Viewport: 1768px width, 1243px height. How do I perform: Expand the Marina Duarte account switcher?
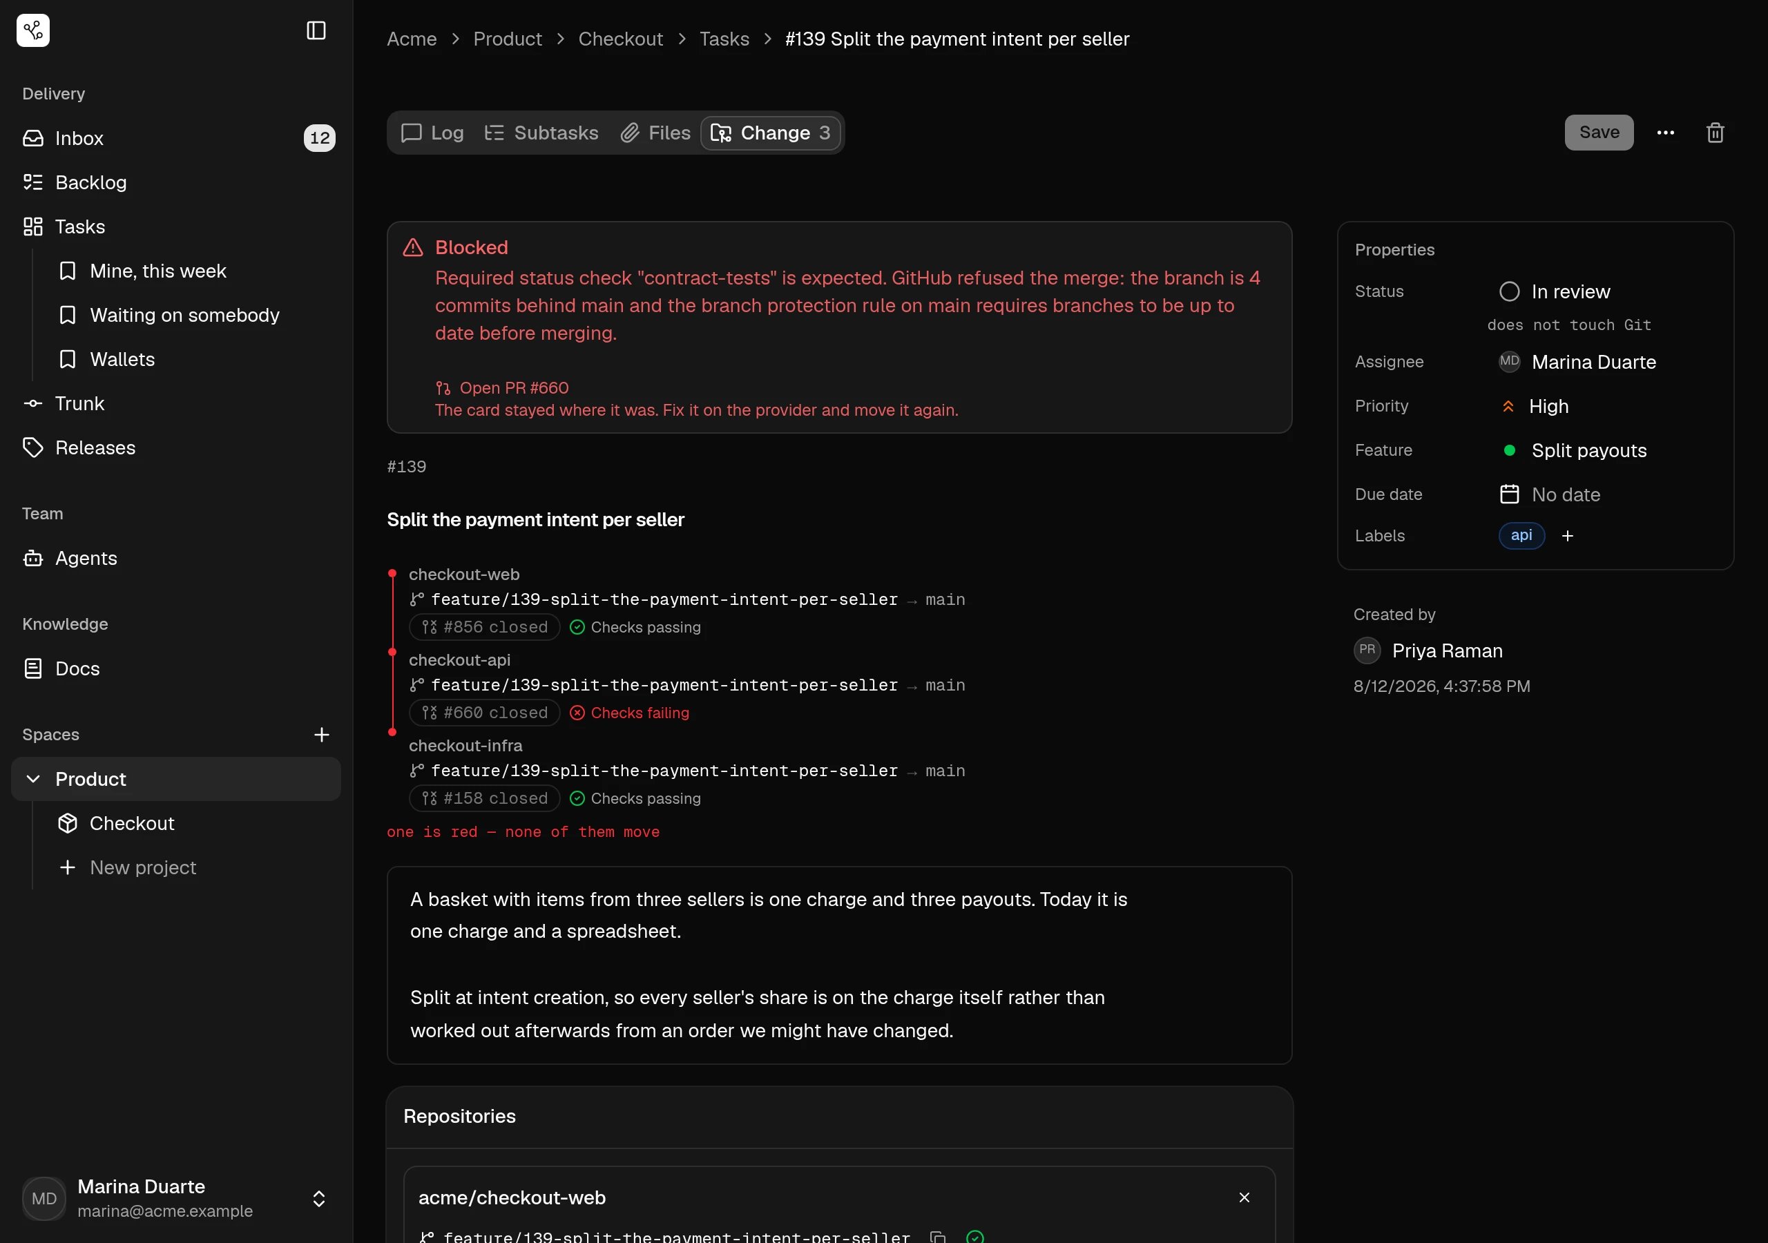pyautogui.click(x=319, y=1198)
